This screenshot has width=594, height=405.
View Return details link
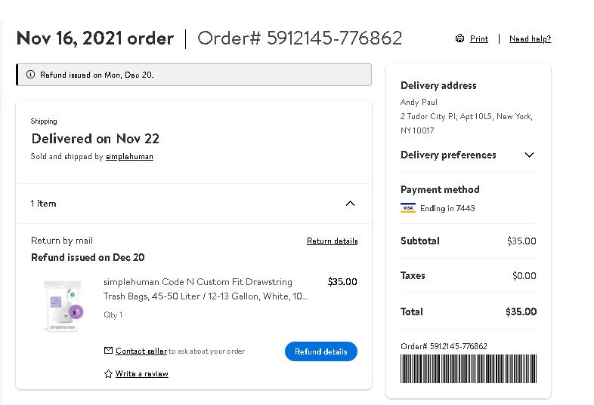click(x=333, y=241)
